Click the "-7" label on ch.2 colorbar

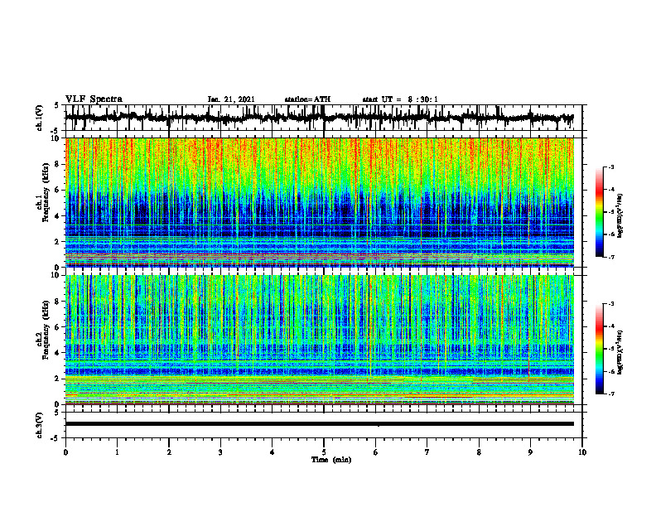click(x=610, y=394)
